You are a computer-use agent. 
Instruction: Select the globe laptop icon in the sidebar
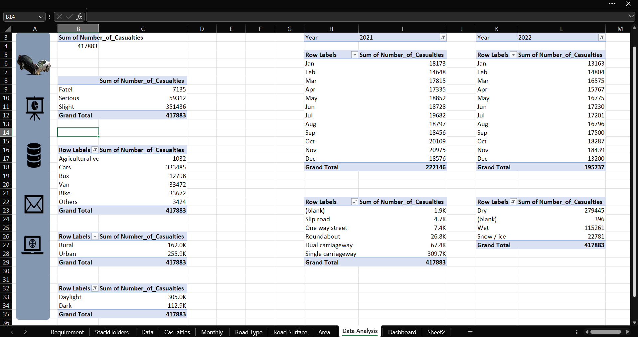pos(32,245)
